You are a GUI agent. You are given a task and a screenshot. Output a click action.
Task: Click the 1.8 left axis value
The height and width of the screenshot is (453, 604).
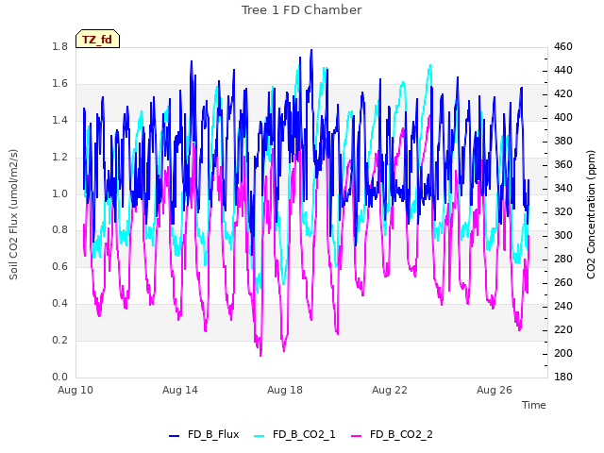tap(60, 46)
